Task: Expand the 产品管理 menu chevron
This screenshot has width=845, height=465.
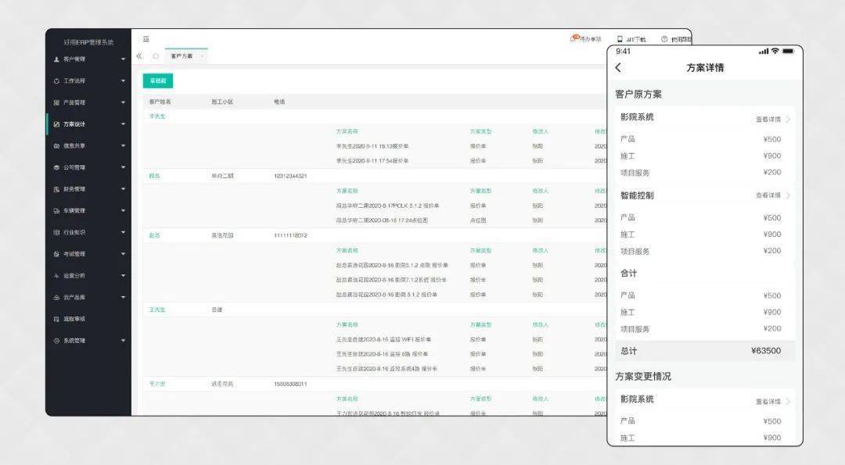Action: click(123, 102)
